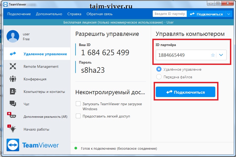Open the dropdown arrow beside top Подключиться
This screenshot has height=157, width=236.
pyautogui.click(x=229, y=14)
